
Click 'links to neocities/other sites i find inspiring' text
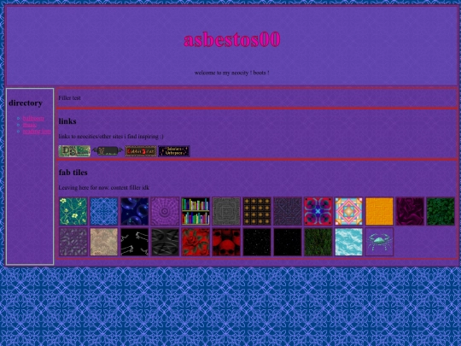(111, 137)
